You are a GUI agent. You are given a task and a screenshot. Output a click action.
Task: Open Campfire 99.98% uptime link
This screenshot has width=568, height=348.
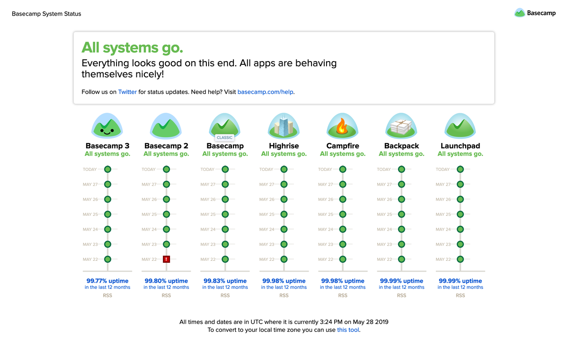click(343, 284)
